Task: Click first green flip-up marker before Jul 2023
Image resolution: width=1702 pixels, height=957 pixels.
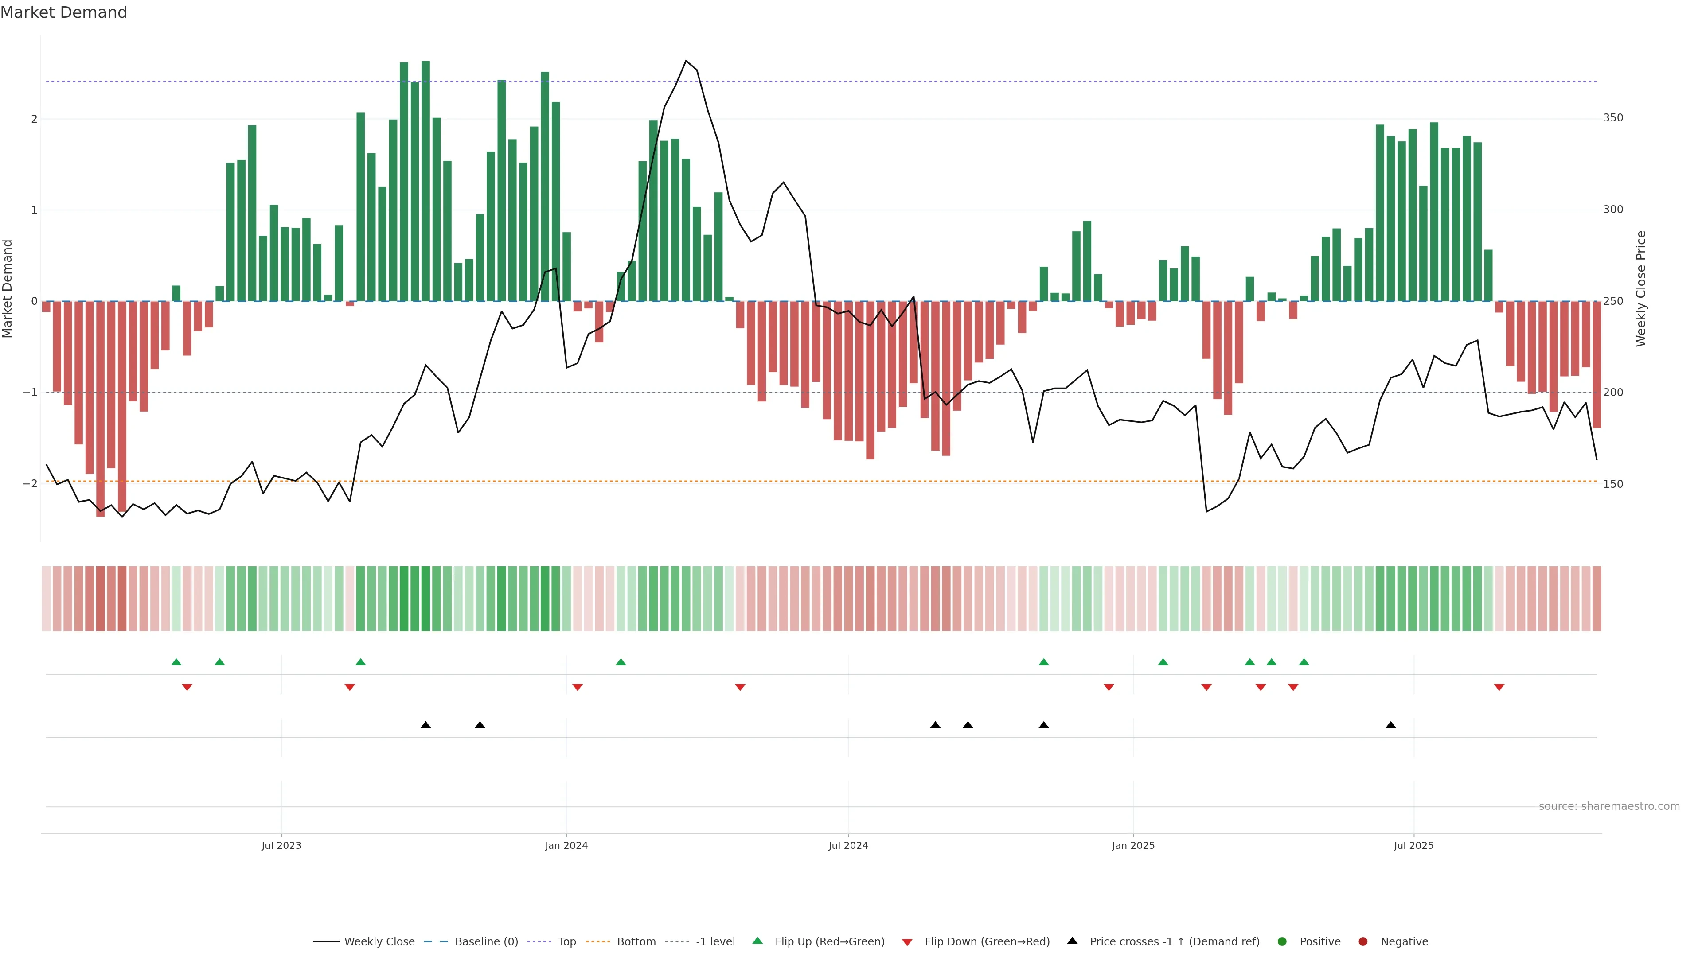Action: tap(176, 662)
